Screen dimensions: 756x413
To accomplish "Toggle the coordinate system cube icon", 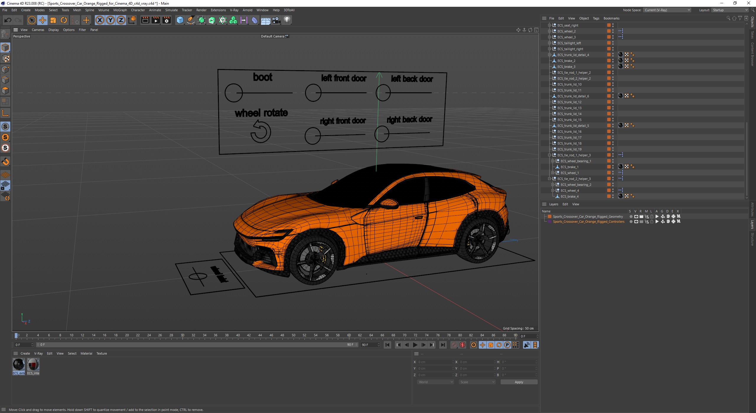I will point(132,20).
